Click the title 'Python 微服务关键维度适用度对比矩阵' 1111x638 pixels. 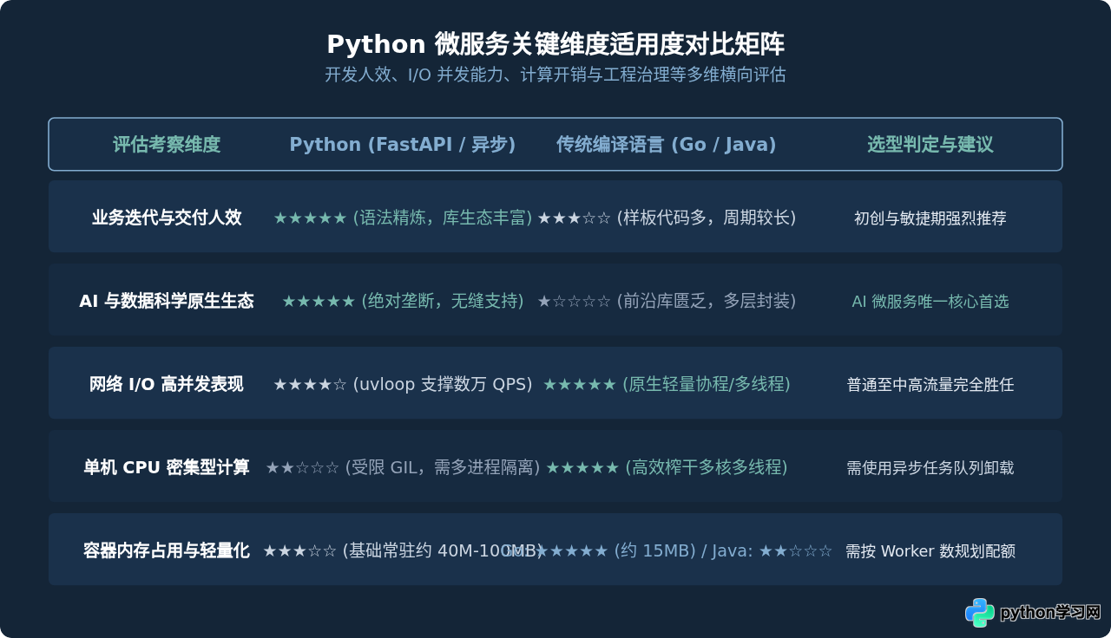[x=555, y=44]
